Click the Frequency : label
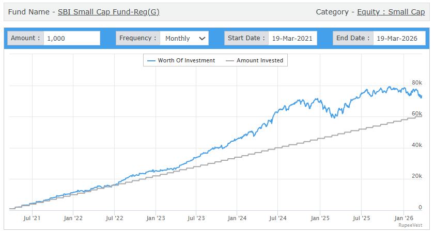435x234 pixels. click(138, 38)
